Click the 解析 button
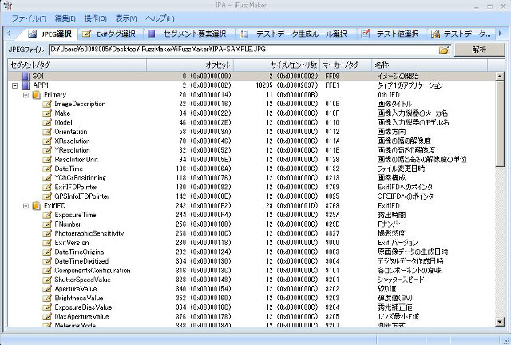Viewport: 511px width, 345px height. [479, 50]
